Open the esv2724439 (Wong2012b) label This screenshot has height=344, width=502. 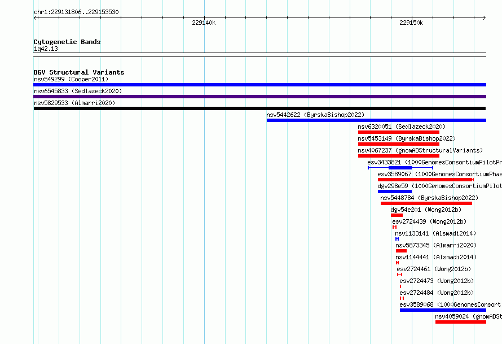[x=429, y=221]
